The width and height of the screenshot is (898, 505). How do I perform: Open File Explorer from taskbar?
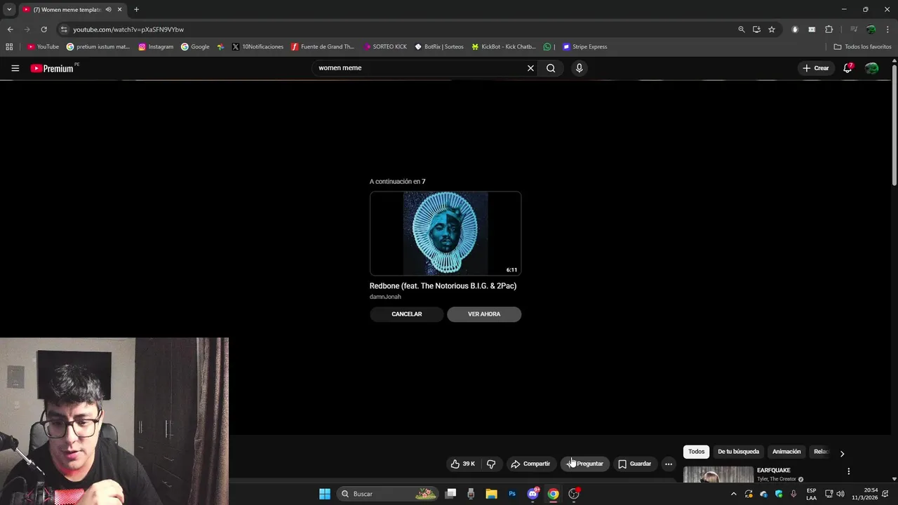coord(491,494)
